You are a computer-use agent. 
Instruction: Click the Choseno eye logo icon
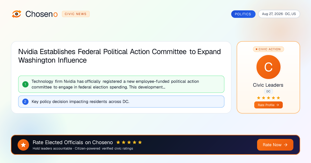(x=17, y=14)
